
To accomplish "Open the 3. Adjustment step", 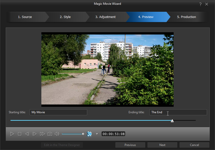I will click(x=105, y=17).
